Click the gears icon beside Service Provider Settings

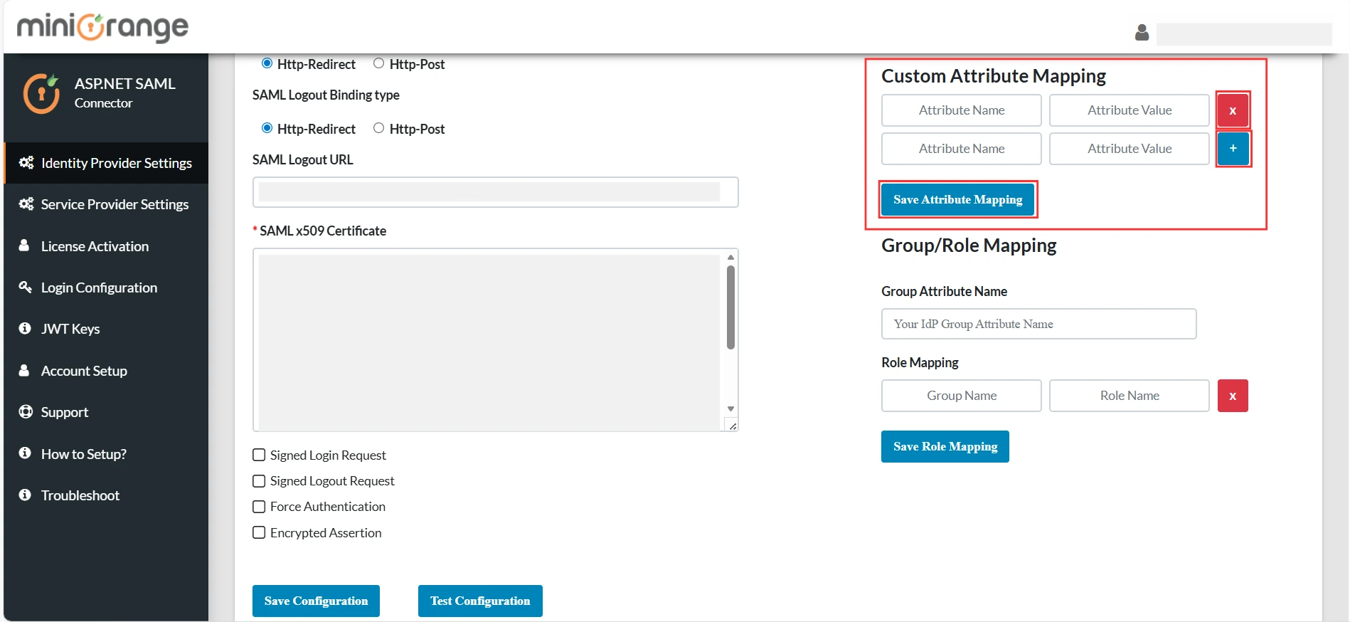pos(26,204)
